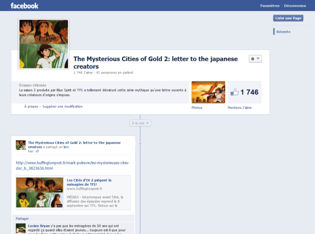
Task: Click the huffingtonpost.fr URL in the post
Action: (72, 165)
